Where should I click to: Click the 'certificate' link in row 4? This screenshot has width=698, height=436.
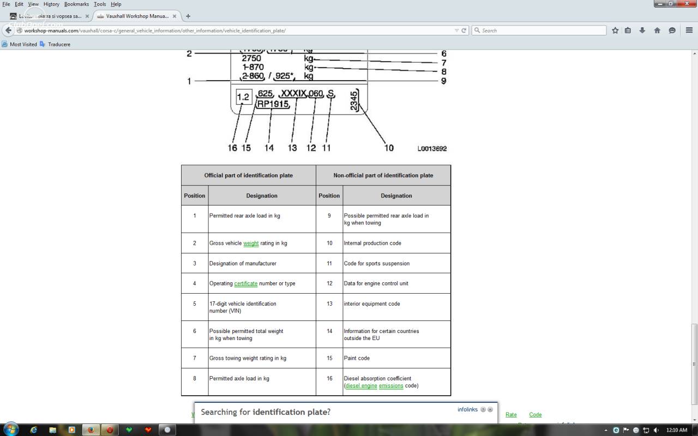click(x=246, y=284)
